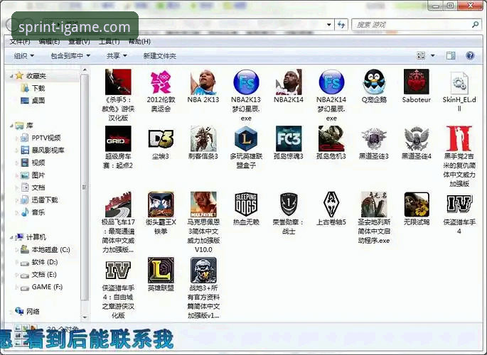
Task: Select the 孤岛惊魂3 (FC3) icon
Action: 289,138
